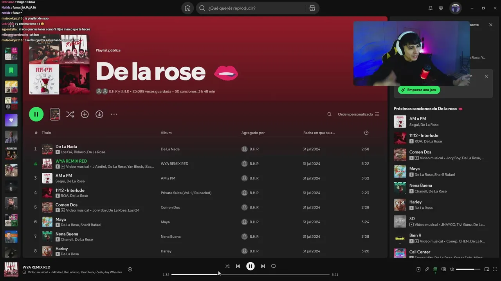This screenshot has width=501, height=281.
Task: Open the green bookmark Your Episodes item
Action: click(x=11, y=70)
